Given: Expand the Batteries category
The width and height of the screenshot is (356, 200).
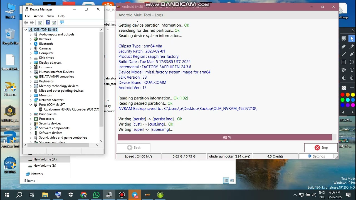Looking at the screenshot, I should (x=31, y=39).
